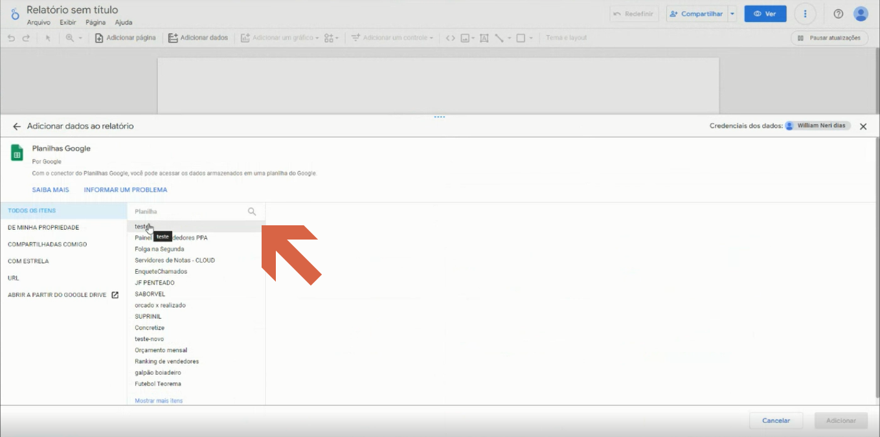Image resolution: width=880 pixels, height=437 pixels.
Task: Click the Adicionar button
Action: pyautogui.click(x=841, y=420)
